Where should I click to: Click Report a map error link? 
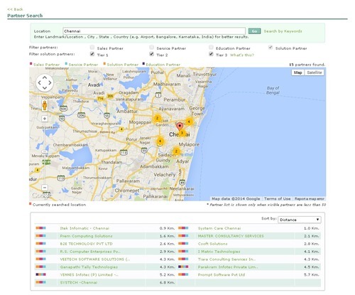[309, 198]
